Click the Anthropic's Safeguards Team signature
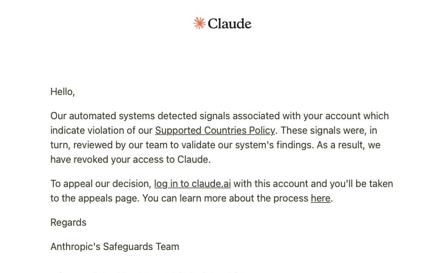 114,246
